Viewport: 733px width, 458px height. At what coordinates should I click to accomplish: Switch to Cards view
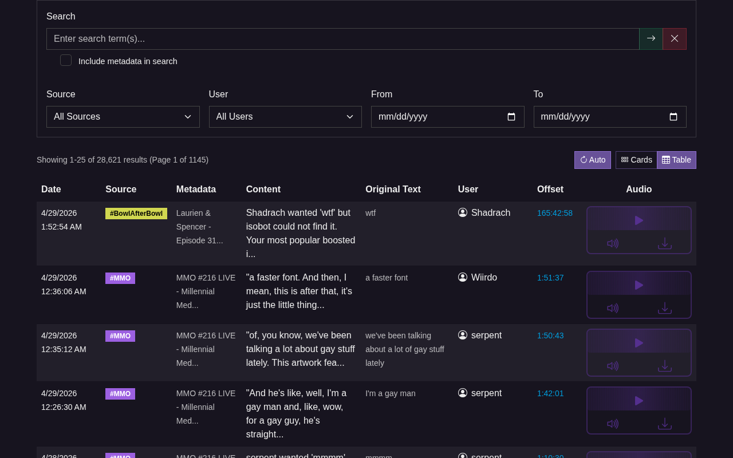[636, 160]
